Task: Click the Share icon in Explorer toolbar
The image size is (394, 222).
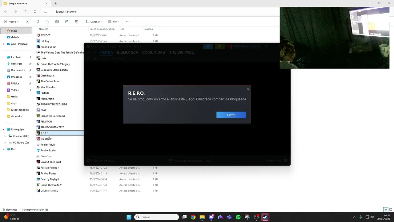Action: click(67, 22)
